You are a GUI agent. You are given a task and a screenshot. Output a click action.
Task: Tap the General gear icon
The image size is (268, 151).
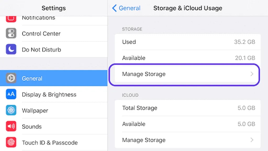tap(11, 78)
